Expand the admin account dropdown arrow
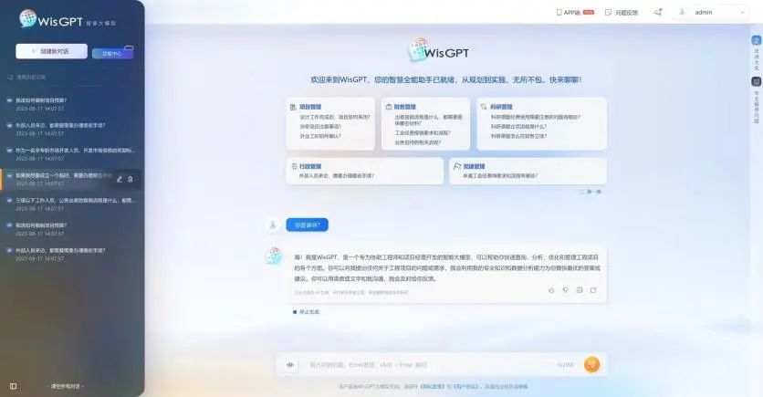Image resolution: width=763 pixels, height=397 pixels. (743, 13)
